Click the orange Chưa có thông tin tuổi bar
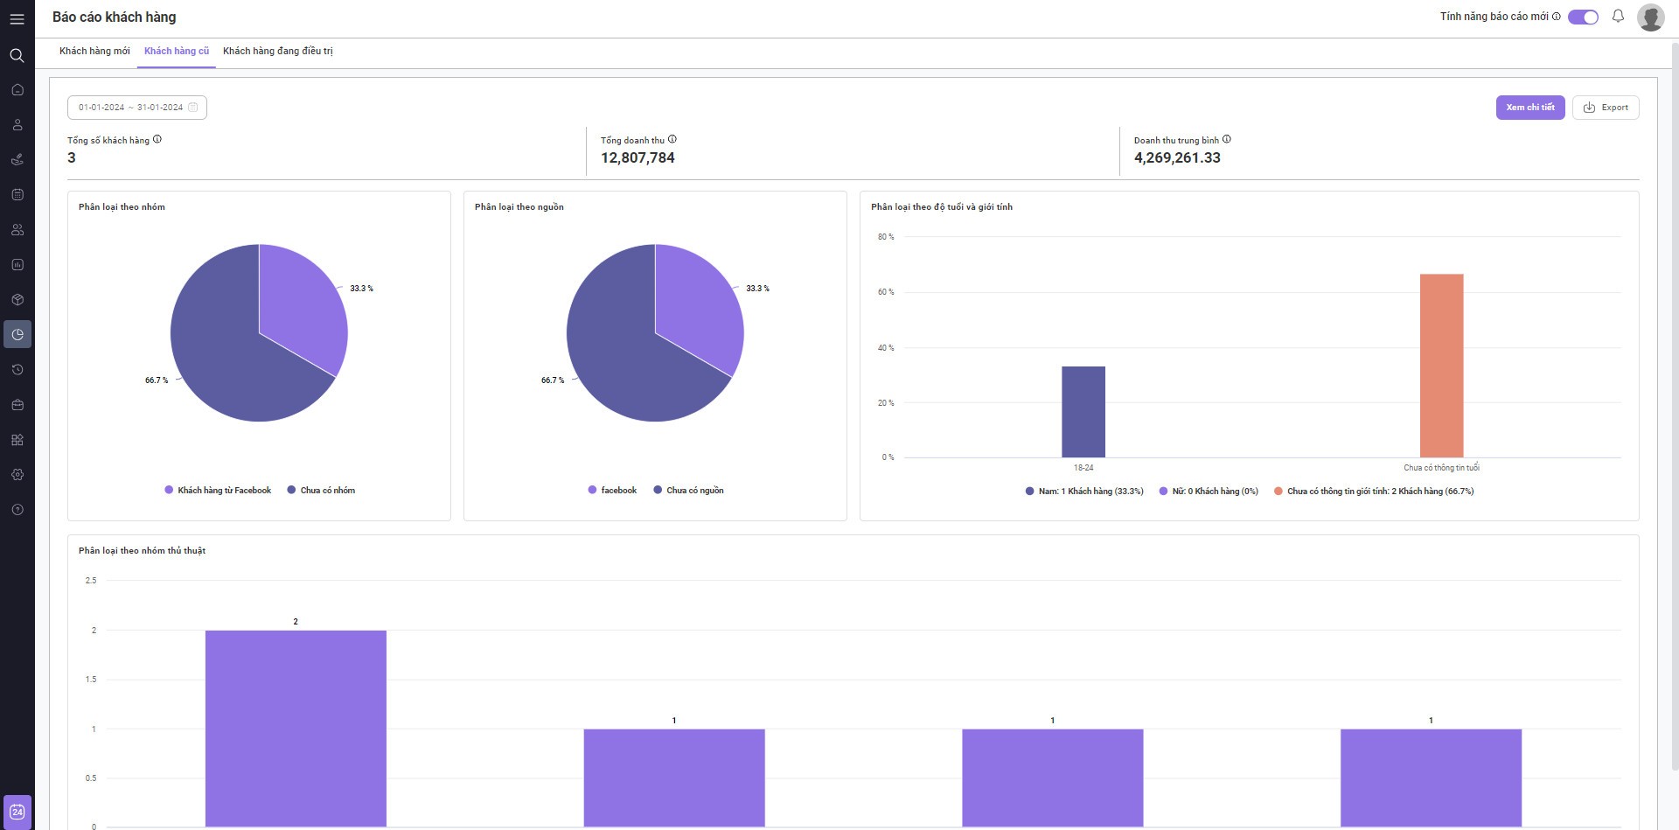This screenshot has height=830, width=1679. pyautogui.click(x=1441, y=366)
